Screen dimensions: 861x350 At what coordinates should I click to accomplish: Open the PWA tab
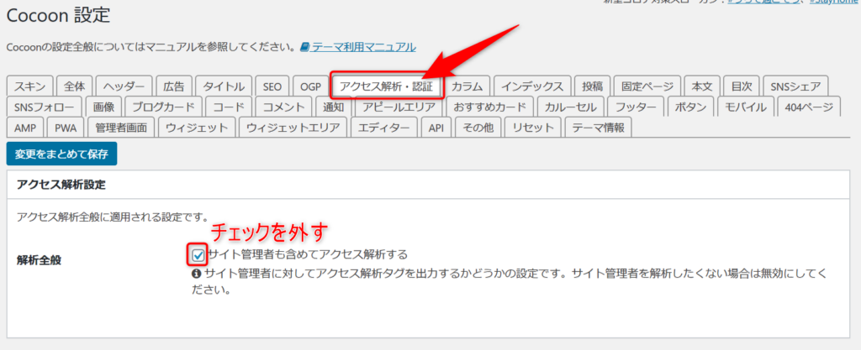[x=66, y=128]
